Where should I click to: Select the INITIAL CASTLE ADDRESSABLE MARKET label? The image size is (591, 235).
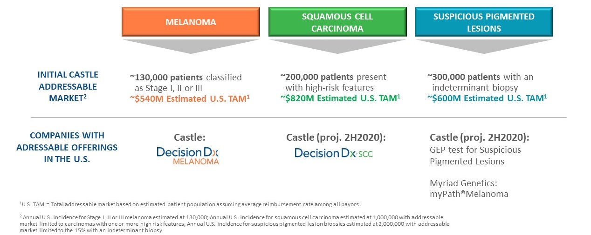coord(68,87)
